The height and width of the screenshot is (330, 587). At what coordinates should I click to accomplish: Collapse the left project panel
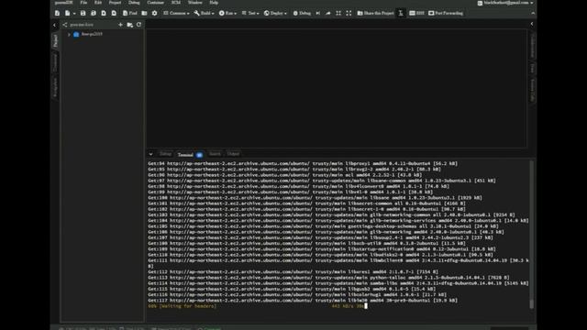click(x=55, y=25)
